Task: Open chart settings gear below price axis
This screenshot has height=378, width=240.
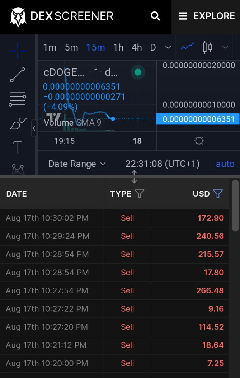Action: tap(199, 141)
